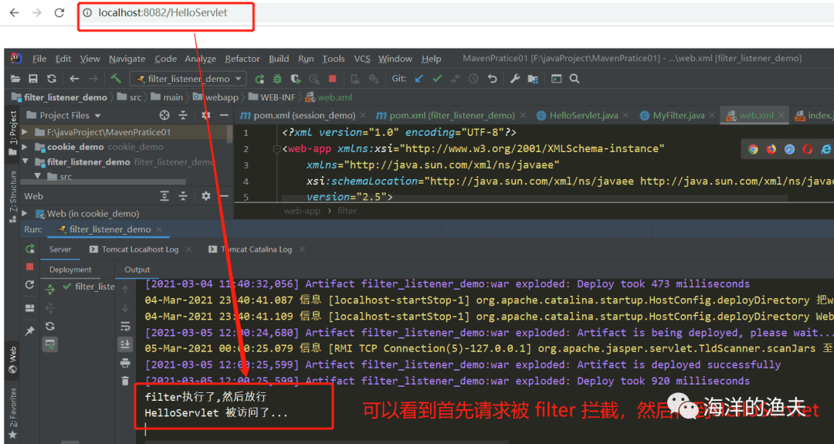834x444 pixels.
Task: Expand the F:\javaProject\MavenPratice01 node
Action: (25, 132)
